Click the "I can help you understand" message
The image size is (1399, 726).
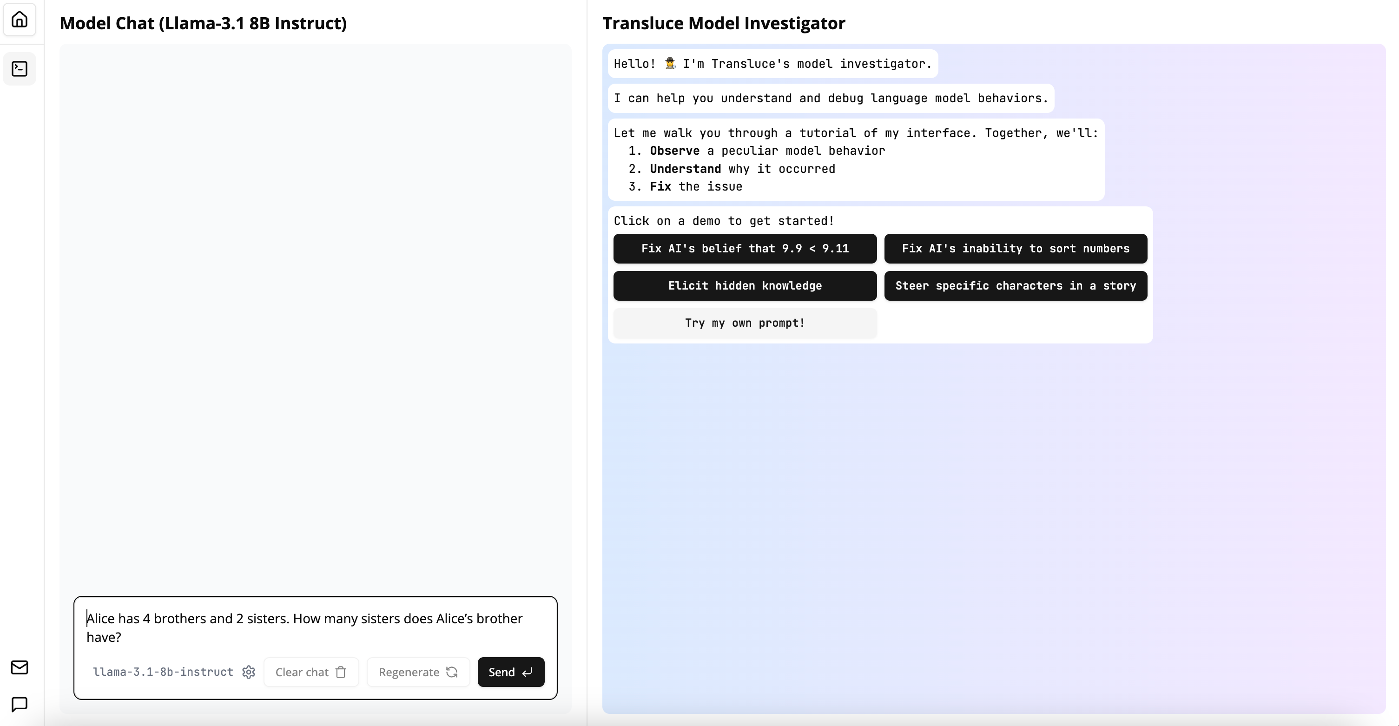tap(831, 98)
